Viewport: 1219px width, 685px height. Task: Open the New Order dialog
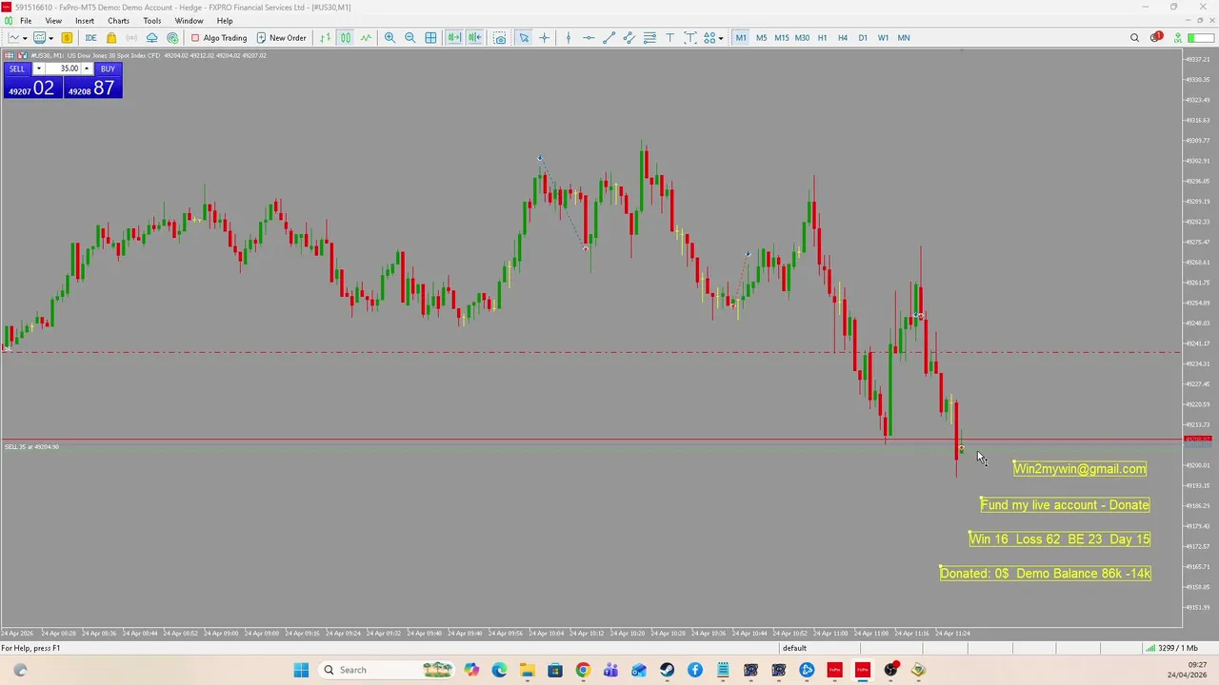pyautogui.click(x=282, y=38)
